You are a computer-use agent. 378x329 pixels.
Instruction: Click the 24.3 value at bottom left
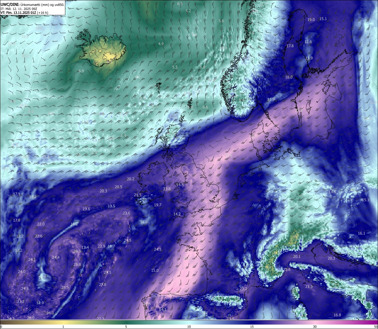point(11,318)
